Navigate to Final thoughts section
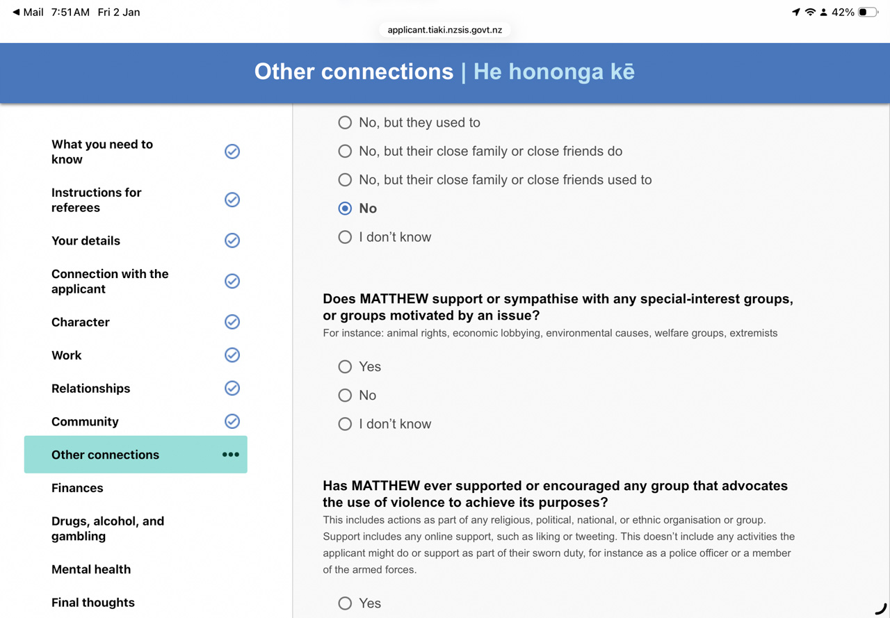 93,603
